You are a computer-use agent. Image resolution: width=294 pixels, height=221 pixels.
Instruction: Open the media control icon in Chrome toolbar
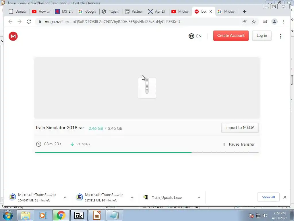click(x=265, y=22)
